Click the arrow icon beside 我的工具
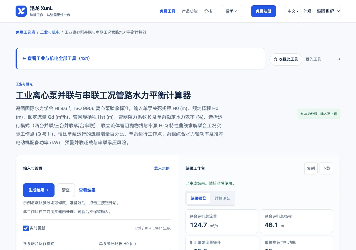The width and height of the screenshot is (356, 250). 338,59
